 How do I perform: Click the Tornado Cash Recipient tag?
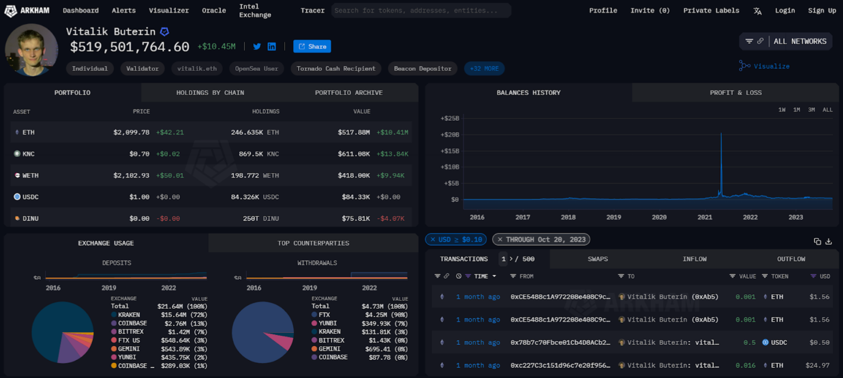pyautogui.click(x=336, y=68)
